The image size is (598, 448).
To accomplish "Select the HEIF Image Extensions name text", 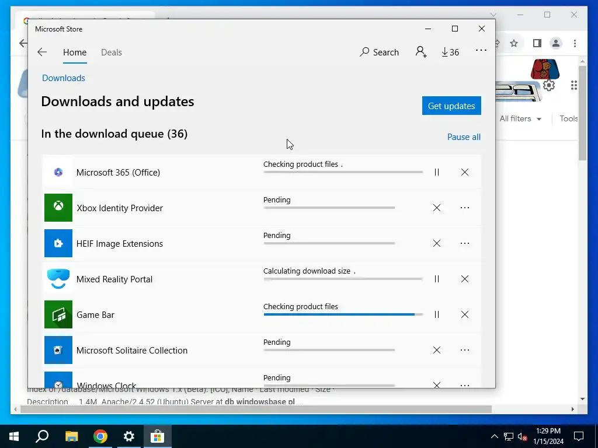I will click(120, 243).
